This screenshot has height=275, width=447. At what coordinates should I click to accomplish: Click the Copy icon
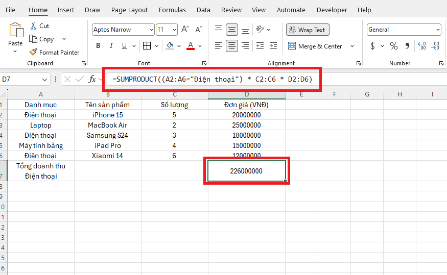33,39
